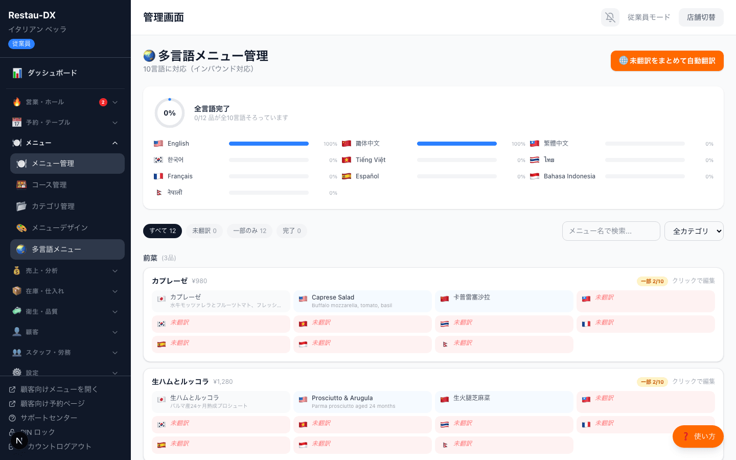Image resolution: width=736 pixels, height=460 pixels.
Task: Expand the 営業・ホール section chevron
Action: pos(115,102)
